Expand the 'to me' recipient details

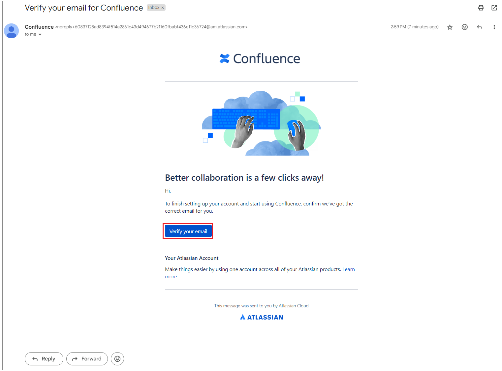40,34
